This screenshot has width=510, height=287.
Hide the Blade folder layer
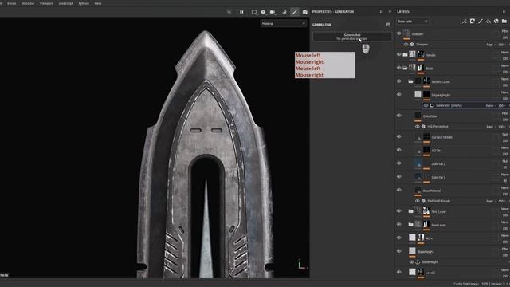coord(398,68)
